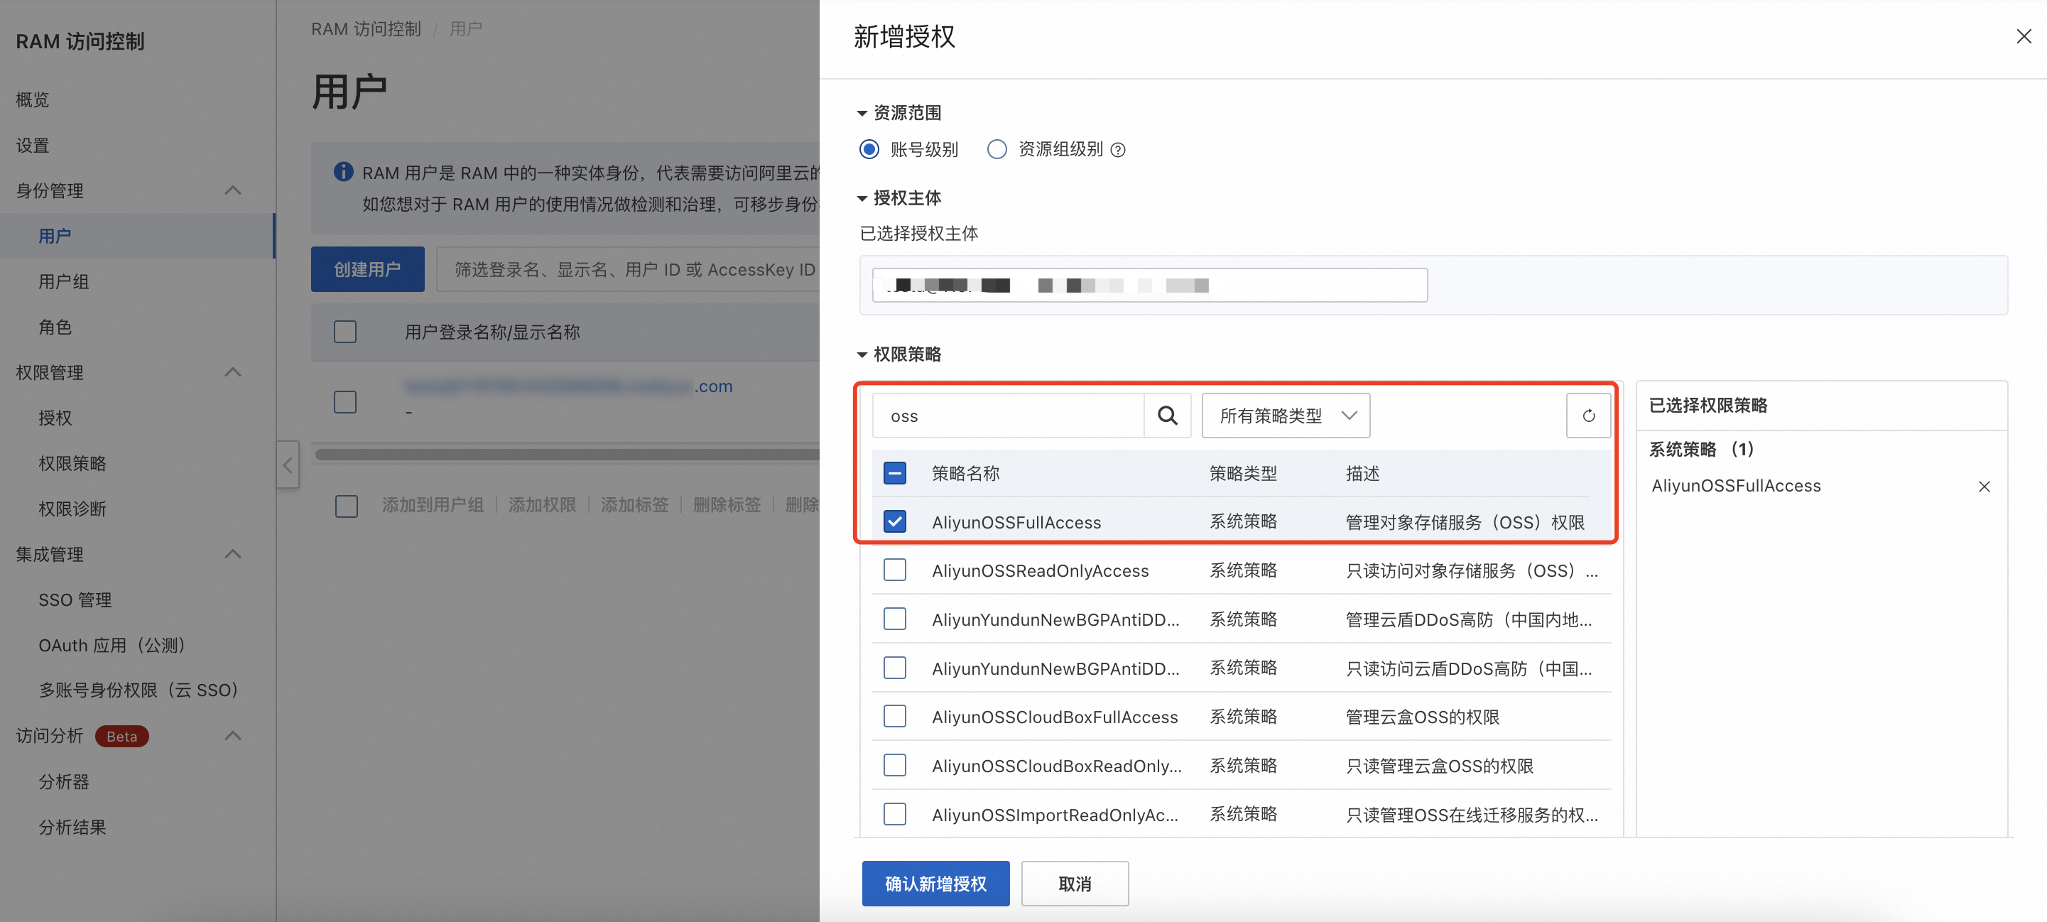Remove AliyunOSSFullAccess from selected policies
The image size is (2047, 922).
click(1983, 487)
